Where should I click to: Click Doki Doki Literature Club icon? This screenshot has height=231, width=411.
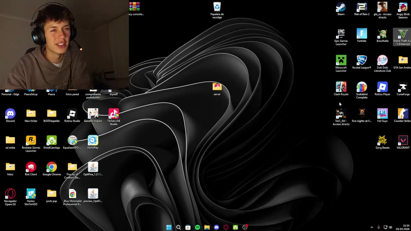382,64
